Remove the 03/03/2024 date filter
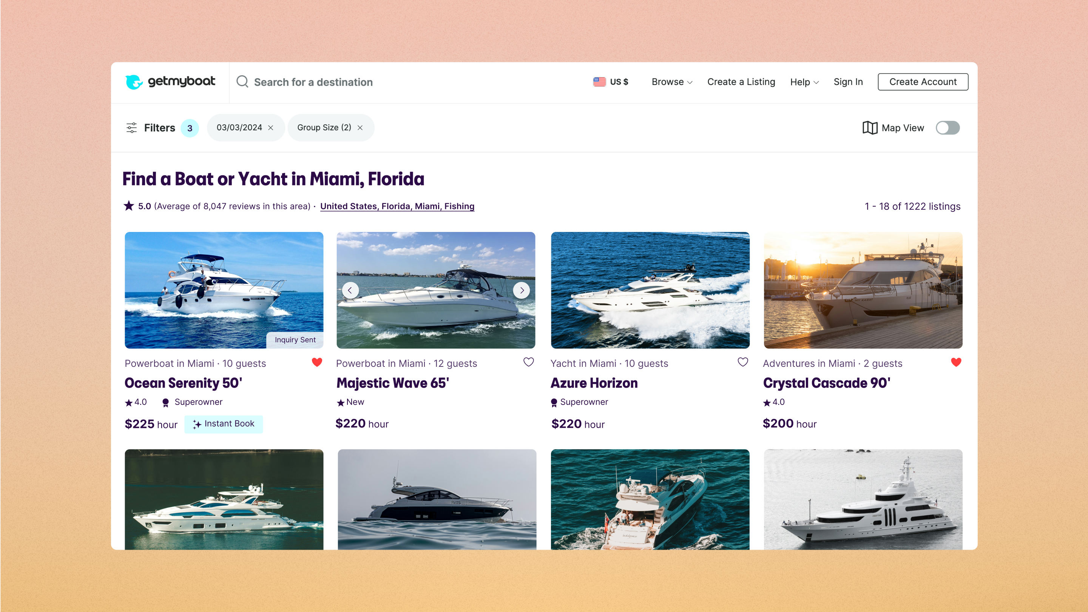This screenshot has height=612, width=1088. [x=271, y=128]
